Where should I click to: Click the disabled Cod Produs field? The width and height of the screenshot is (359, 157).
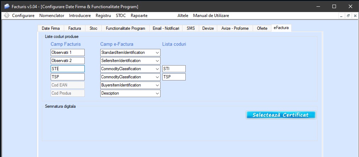pyautogui.click(x=68, y=93)
